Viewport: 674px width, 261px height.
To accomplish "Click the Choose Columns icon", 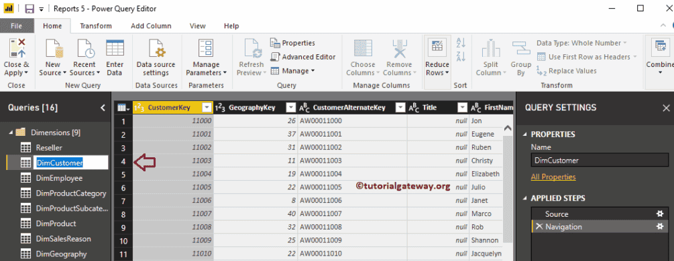I will coord(363,48).
